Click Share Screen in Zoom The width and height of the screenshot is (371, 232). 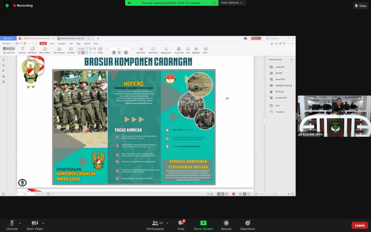click(x=203, y=225)
